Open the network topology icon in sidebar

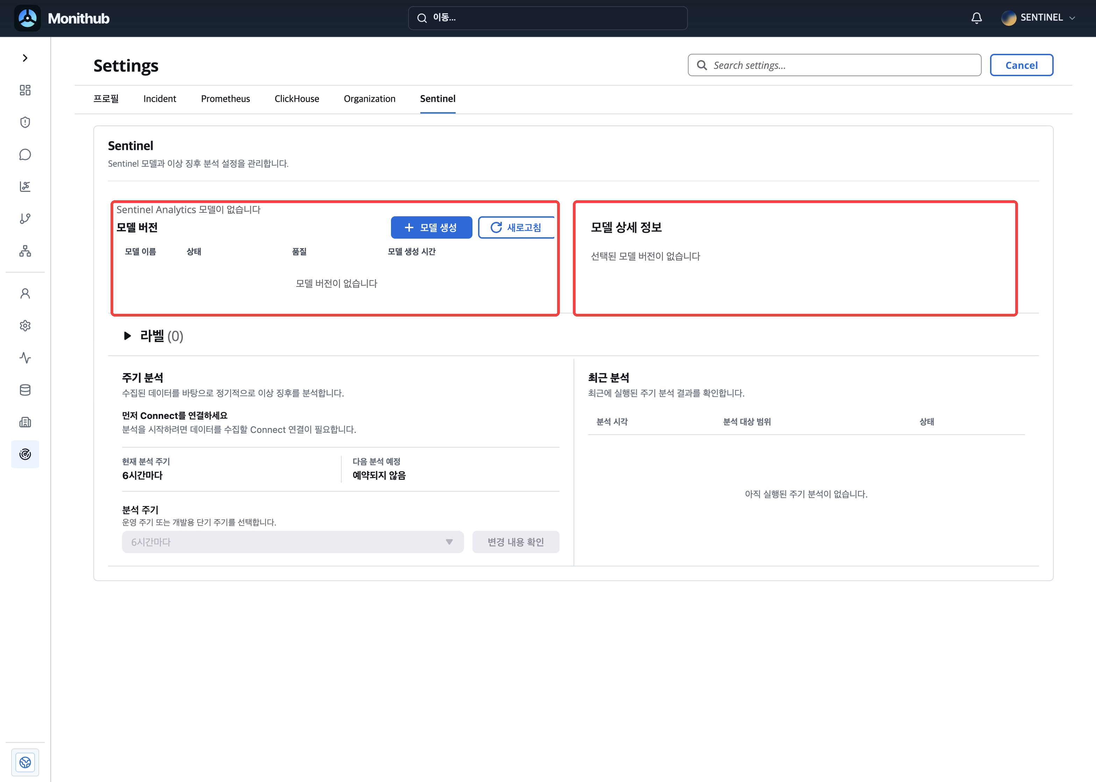pos(25,251)
